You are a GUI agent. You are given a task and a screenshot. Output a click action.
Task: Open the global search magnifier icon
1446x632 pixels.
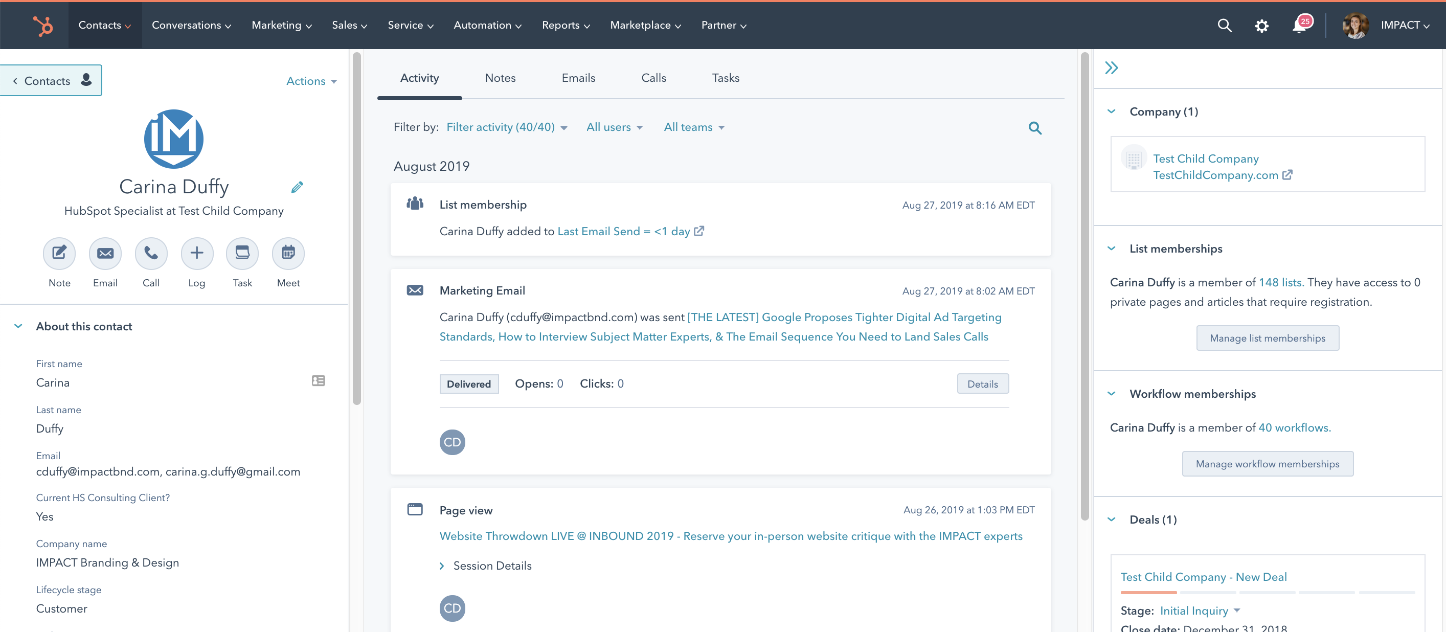pos(1224,25)
